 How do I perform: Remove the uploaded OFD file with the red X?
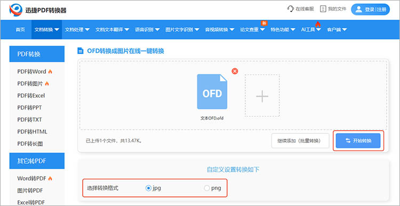point(235,71)
